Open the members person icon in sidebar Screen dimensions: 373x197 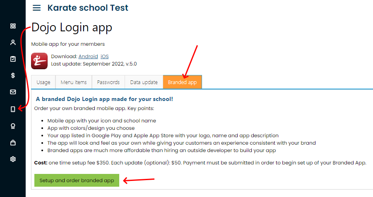click(13, 42)
